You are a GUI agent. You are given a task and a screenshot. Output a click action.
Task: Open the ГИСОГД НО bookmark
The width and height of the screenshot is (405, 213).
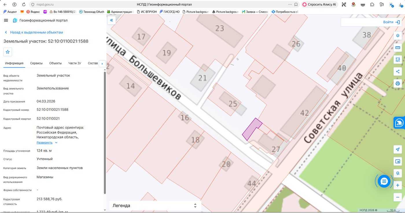(170, 12)
